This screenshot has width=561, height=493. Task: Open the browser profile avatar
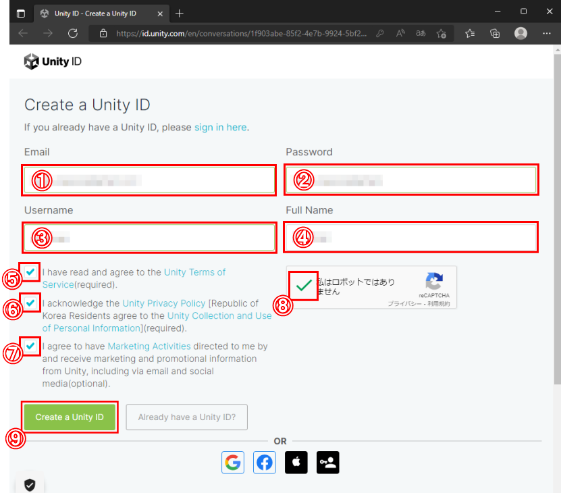click(x=520, y=33)
